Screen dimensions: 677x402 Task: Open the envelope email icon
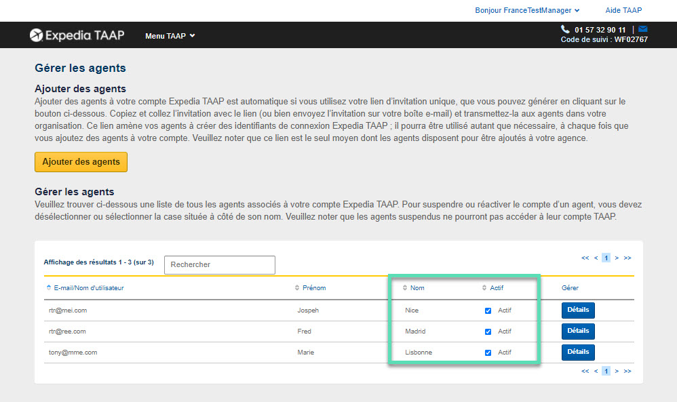pyautogui.click(x=642, y=29)
